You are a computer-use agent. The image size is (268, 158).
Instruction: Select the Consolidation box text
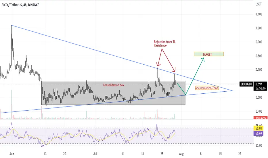tap(114, 85)
